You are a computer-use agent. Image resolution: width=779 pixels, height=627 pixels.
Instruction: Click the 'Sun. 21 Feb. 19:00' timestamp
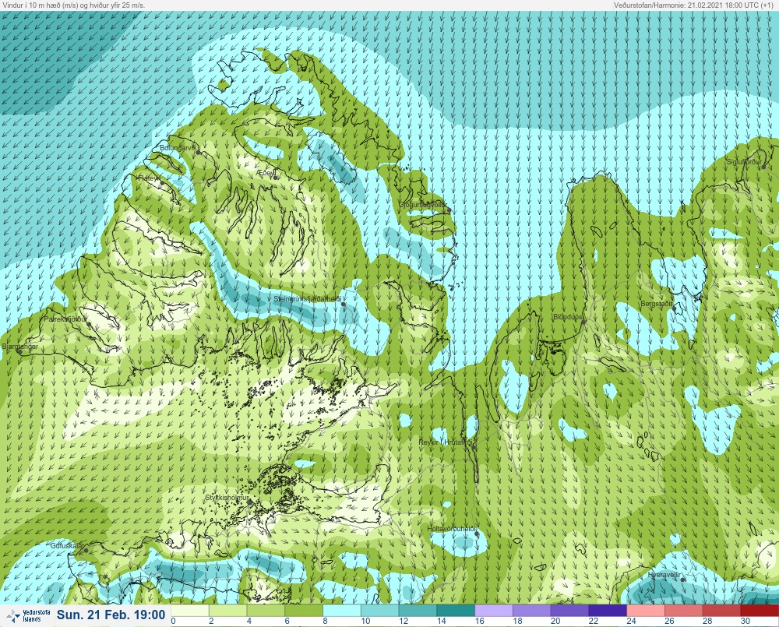pyautogui.click(x=111, y=615)
